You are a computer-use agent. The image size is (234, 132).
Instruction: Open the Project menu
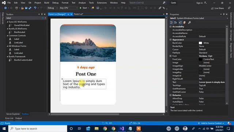tap(38, 3)
